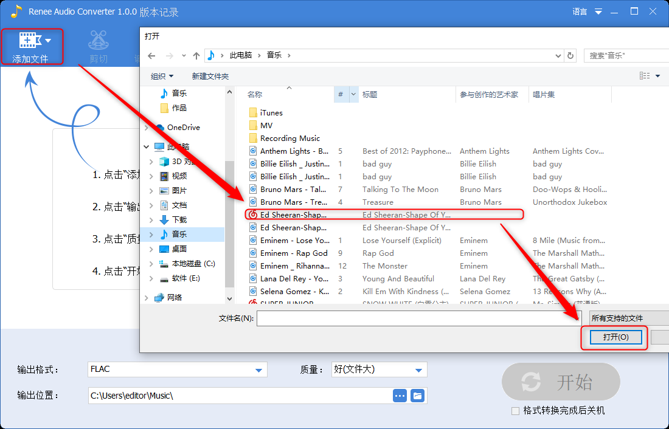Click 此电脑 in the address breadcrumb
The image size is (669, 429).
(x=241, y=55)
